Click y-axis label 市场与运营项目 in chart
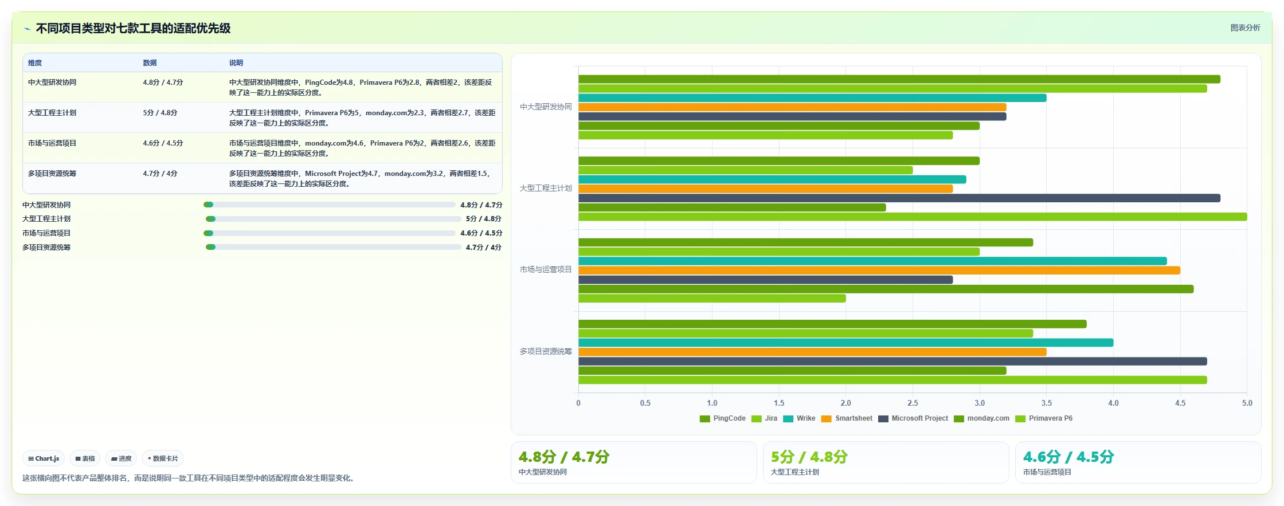The image size is (1284, 506). pos(546,269)
